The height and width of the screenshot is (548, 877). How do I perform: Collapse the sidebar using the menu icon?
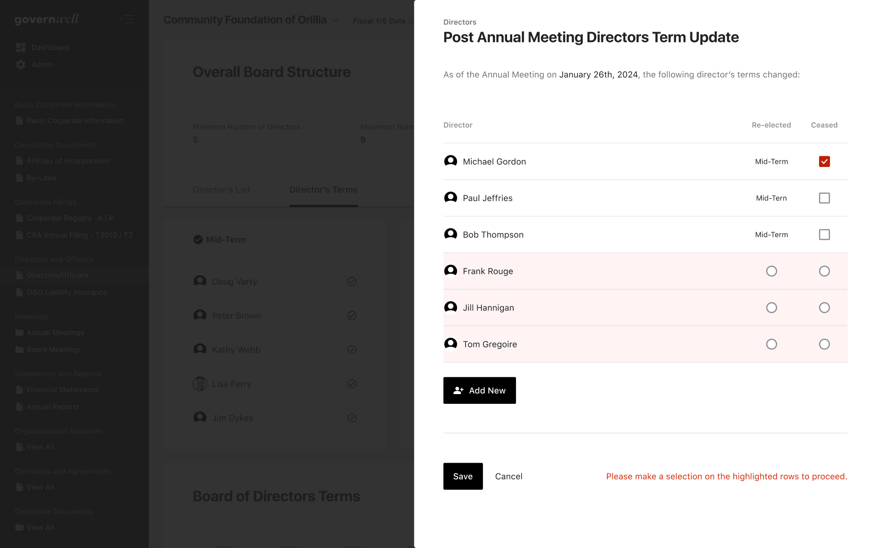pyautogui.click(x=127, y=19)
